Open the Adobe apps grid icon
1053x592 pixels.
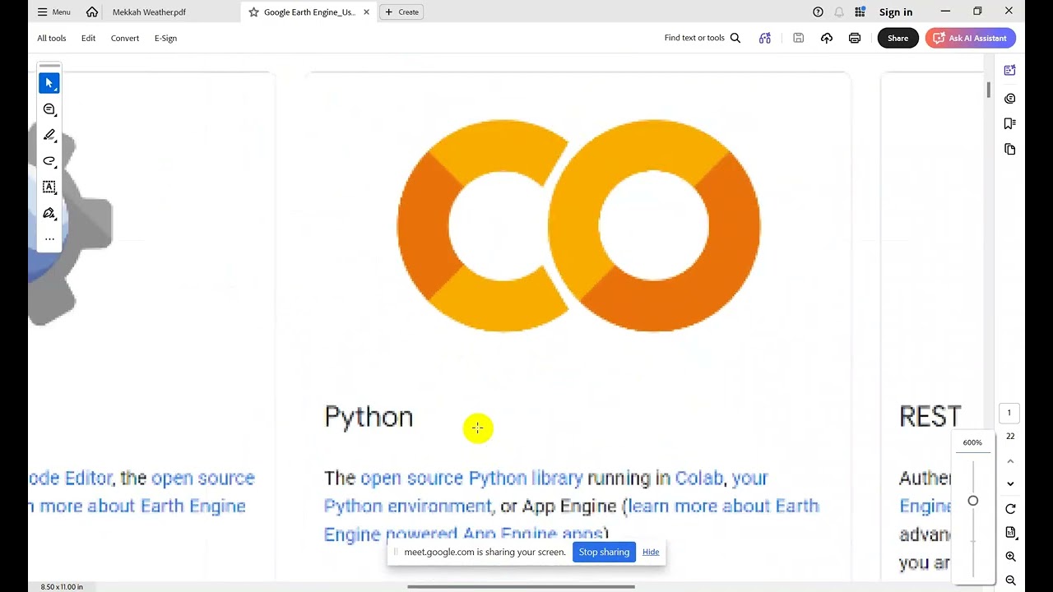[860, 12]
